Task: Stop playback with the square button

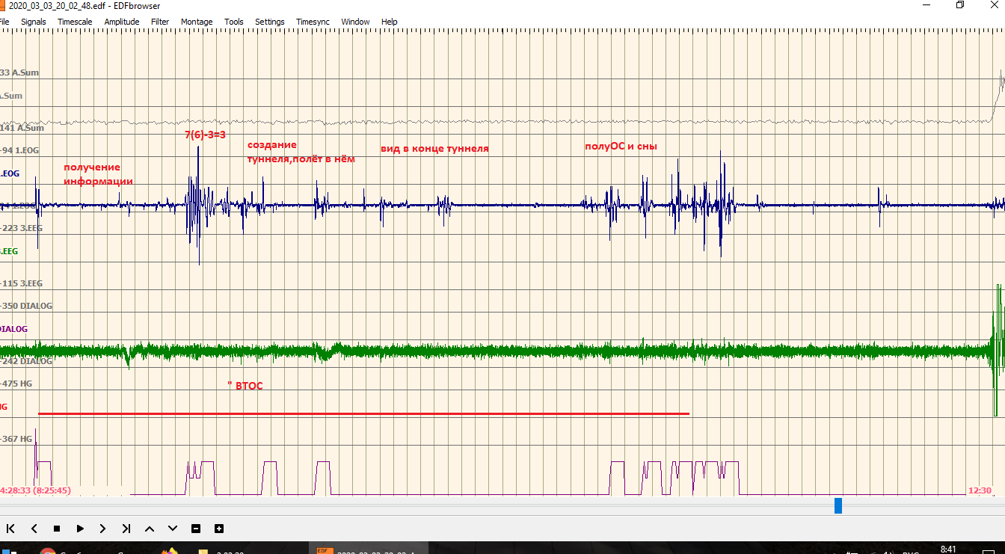Action: 57,529
